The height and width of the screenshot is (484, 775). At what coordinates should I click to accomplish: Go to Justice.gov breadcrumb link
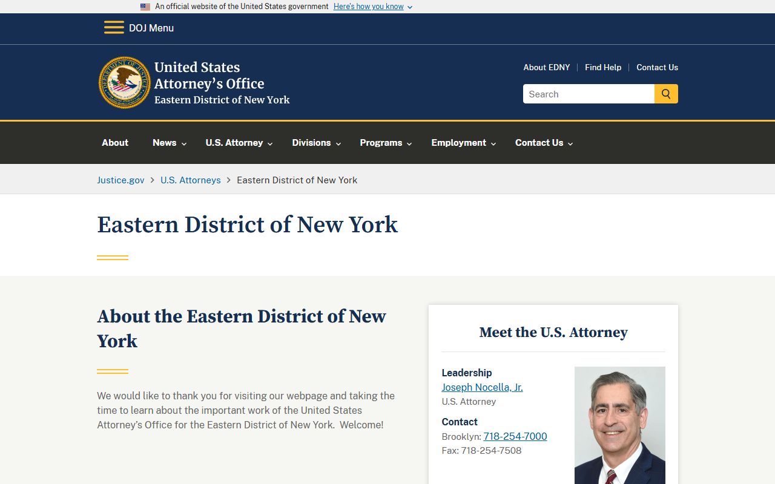pos(121,180)
